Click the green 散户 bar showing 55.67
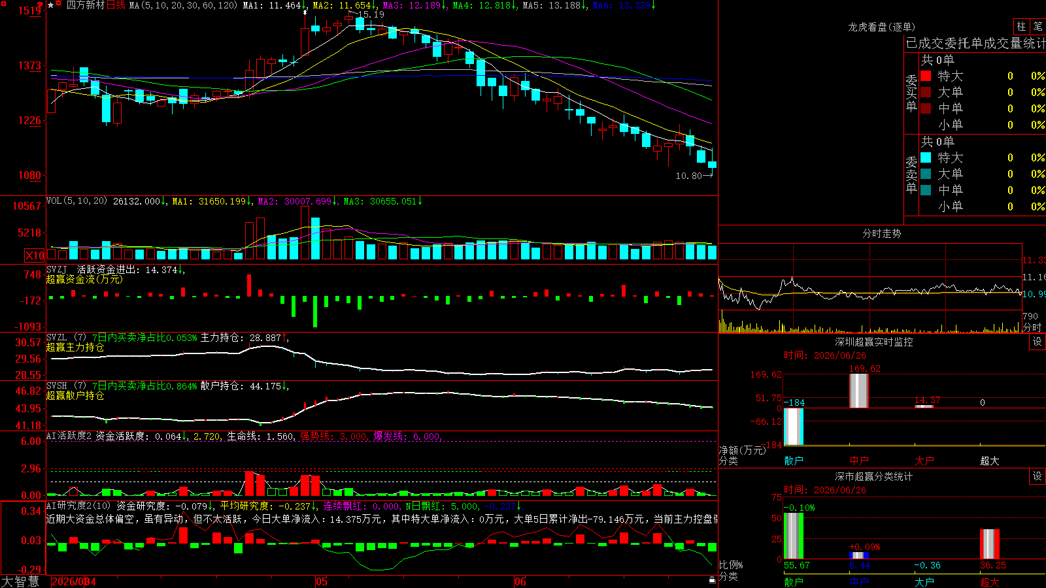 click(x=794, y=536)
